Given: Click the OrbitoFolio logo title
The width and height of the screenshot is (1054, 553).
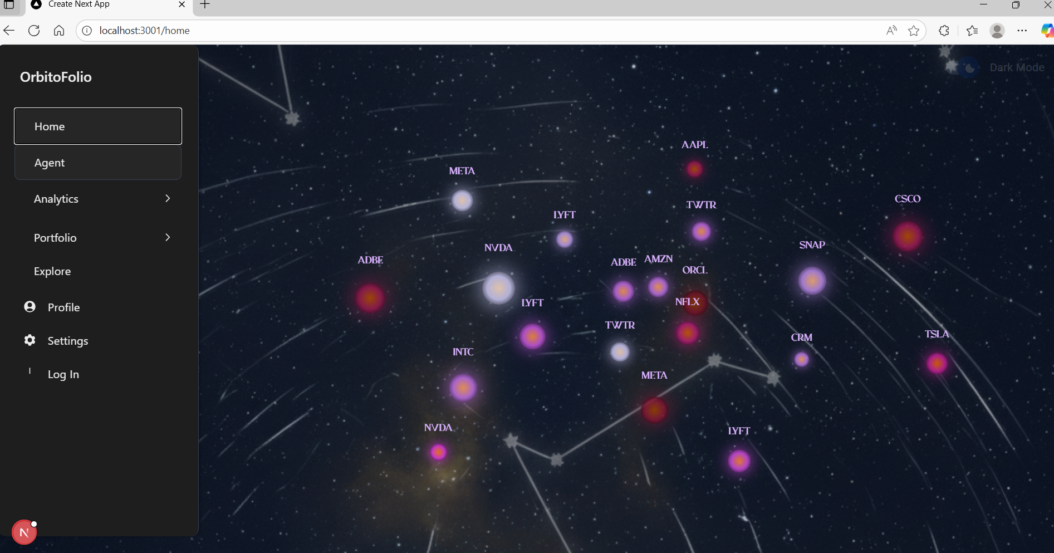Looking at the screenshot, I should [56, 77].
